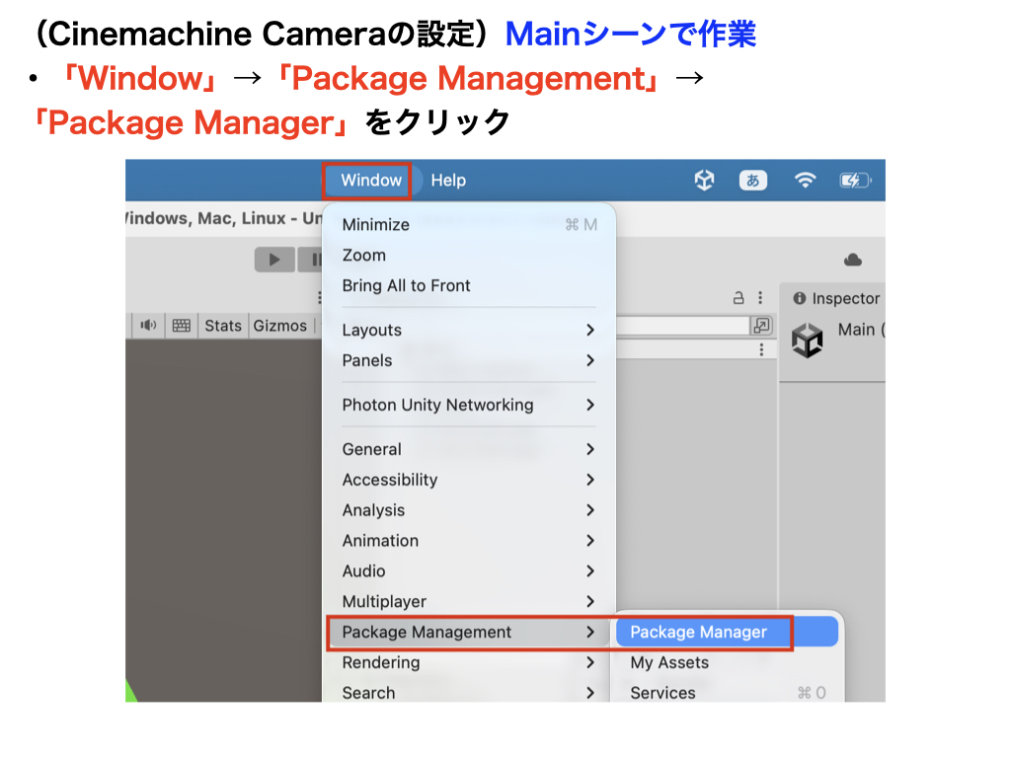This screenshot has height=758, width=1011.
Task: Open the Rendering submenu
Action: click(469, 662)
